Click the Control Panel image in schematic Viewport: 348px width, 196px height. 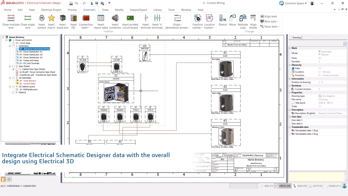tap(116, 93)
